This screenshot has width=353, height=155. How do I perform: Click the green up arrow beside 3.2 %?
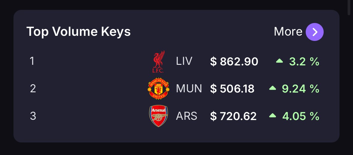click(279, 61)
